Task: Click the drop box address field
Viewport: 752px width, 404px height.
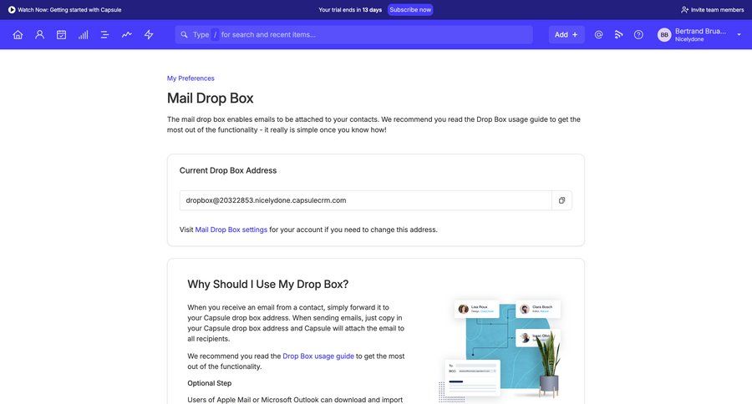Action: 365,200
